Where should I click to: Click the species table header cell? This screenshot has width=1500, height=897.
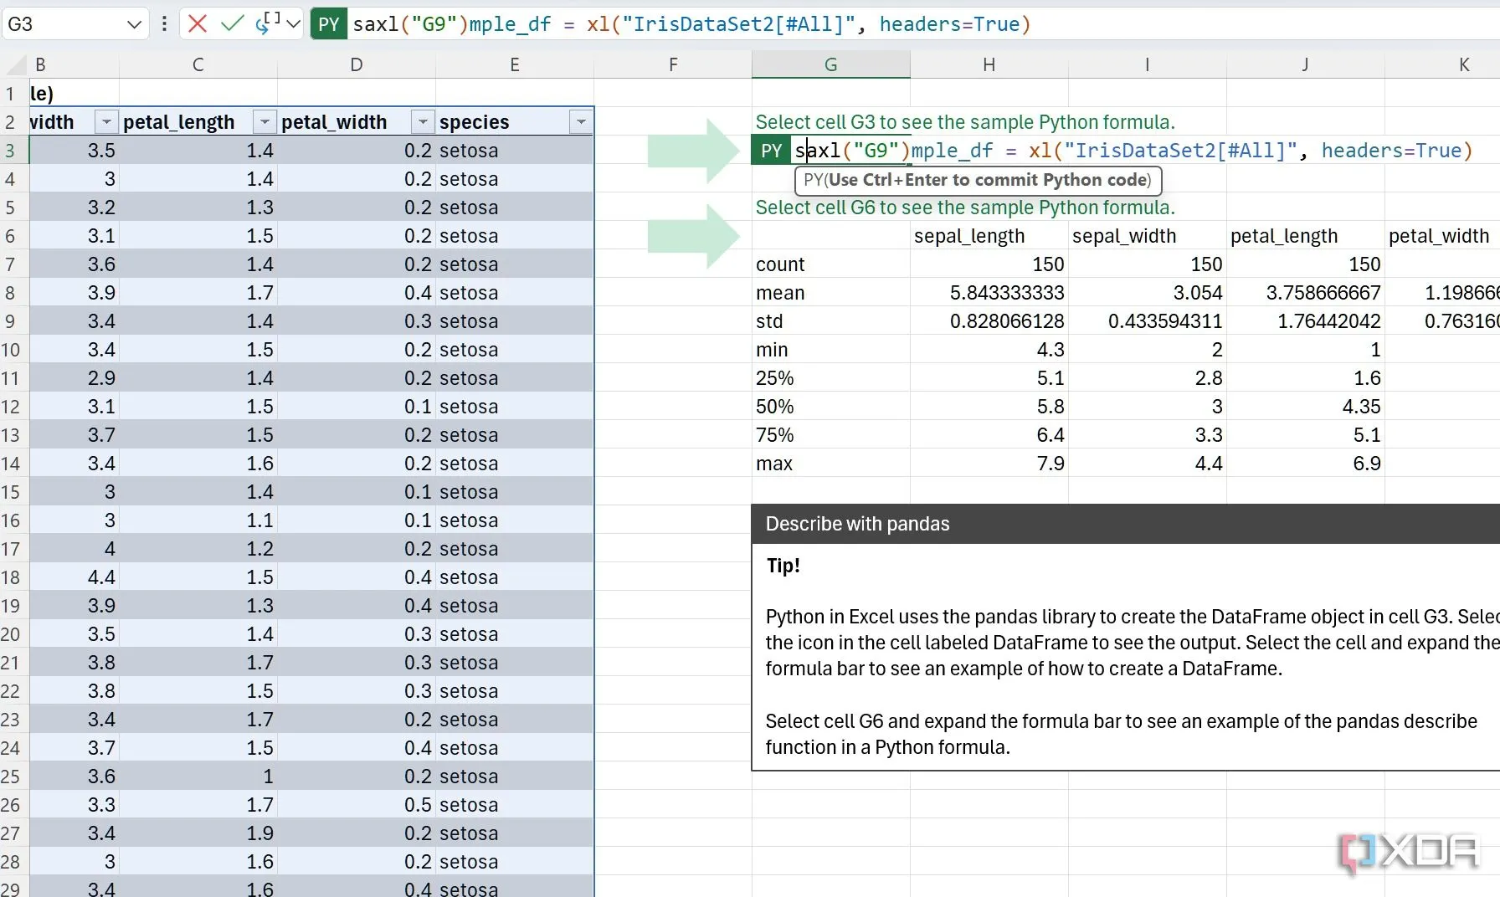click(515, 122)
